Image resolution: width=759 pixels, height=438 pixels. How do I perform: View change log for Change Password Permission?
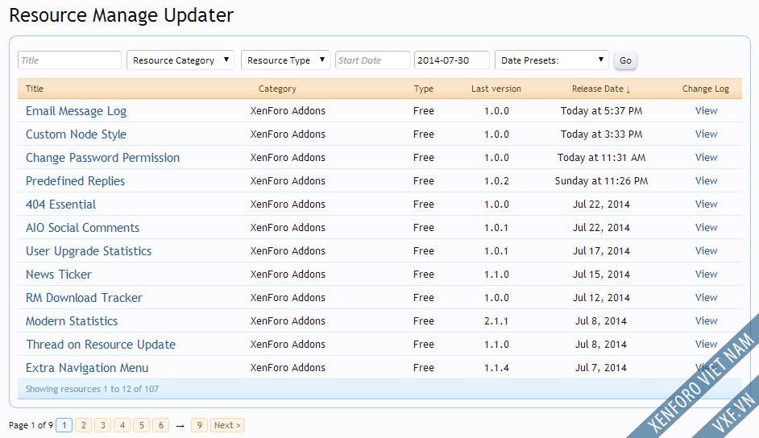pyautogui.click(x=707, y=157)
